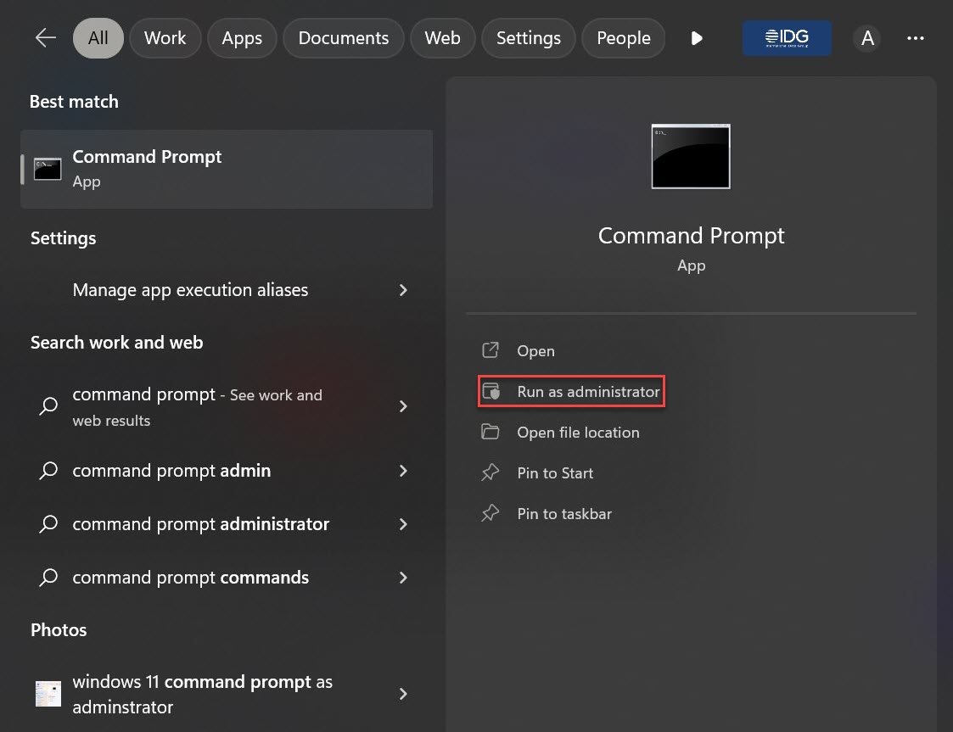Switch to the Documents filter tab

tap(344, 38)
